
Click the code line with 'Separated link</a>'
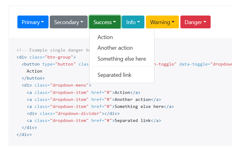click(x=94, y=121)
